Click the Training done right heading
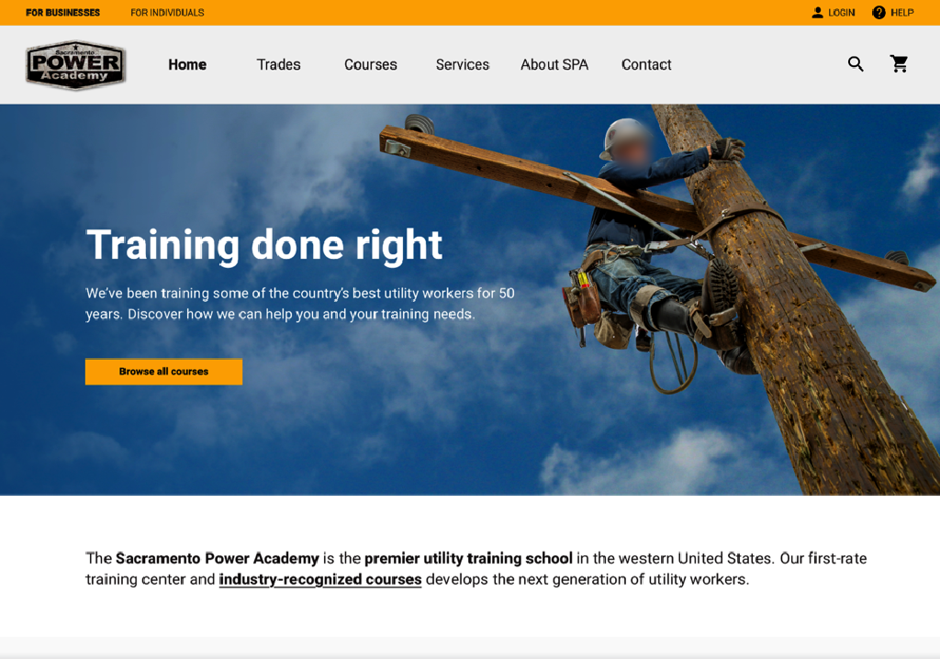 [264, 245]
